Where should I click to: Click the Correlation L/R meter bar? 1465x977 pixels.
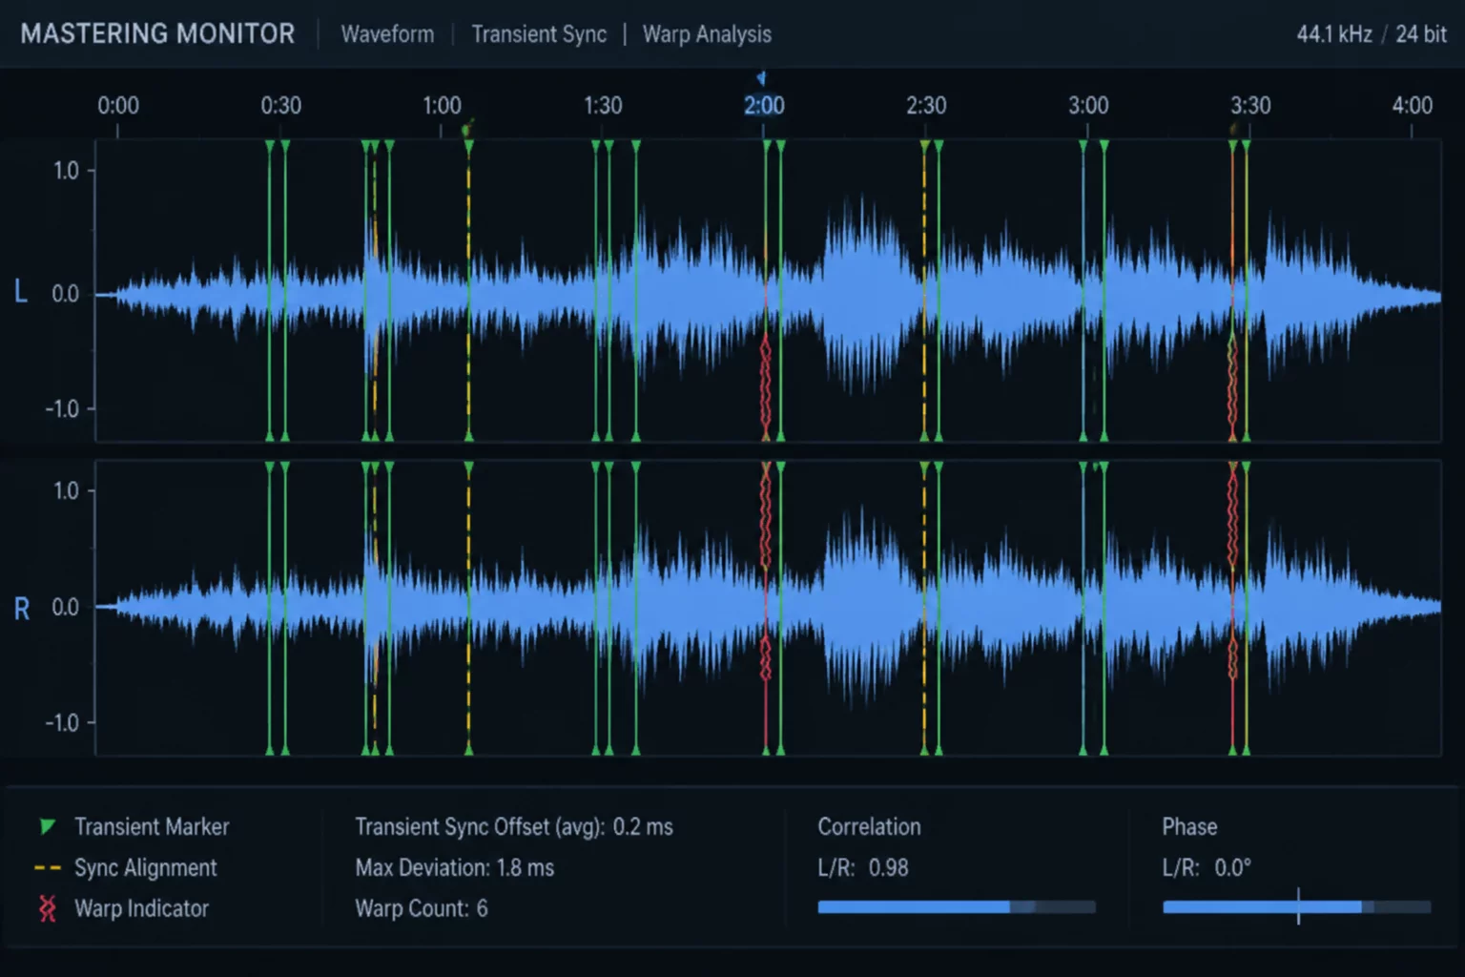click(x=957, y=907)
